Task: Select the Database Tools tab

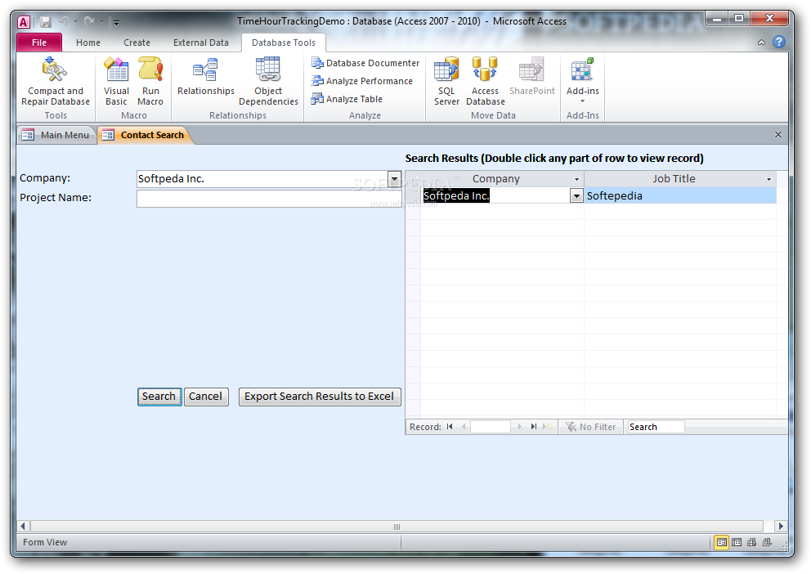Action: click(284, 43)
